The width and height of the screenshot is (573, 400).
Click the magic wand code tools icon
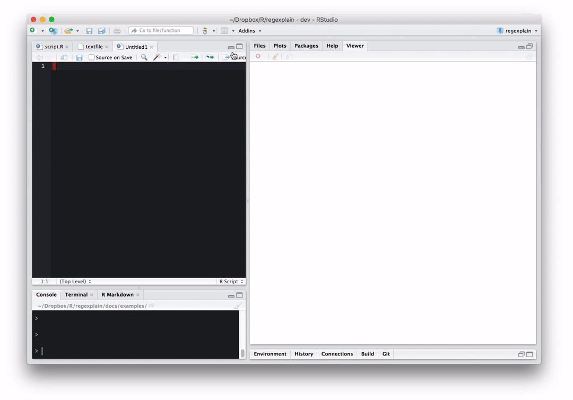click(156, 57)
